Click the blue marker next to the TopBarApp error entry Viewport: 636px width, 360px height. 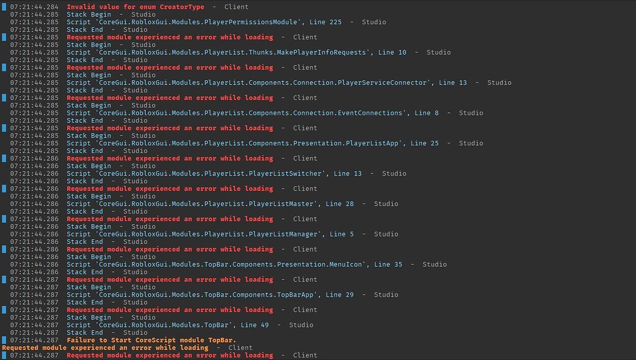(2, 279)
